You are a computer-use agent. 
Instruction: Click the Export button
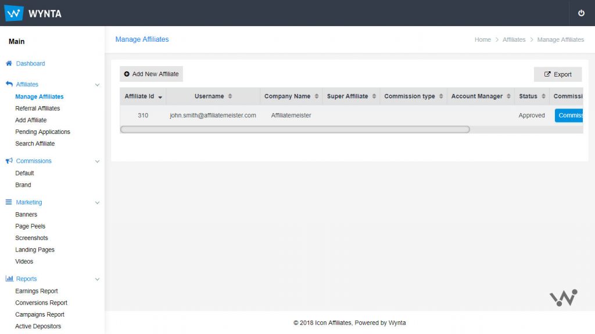tap(558, 74)
